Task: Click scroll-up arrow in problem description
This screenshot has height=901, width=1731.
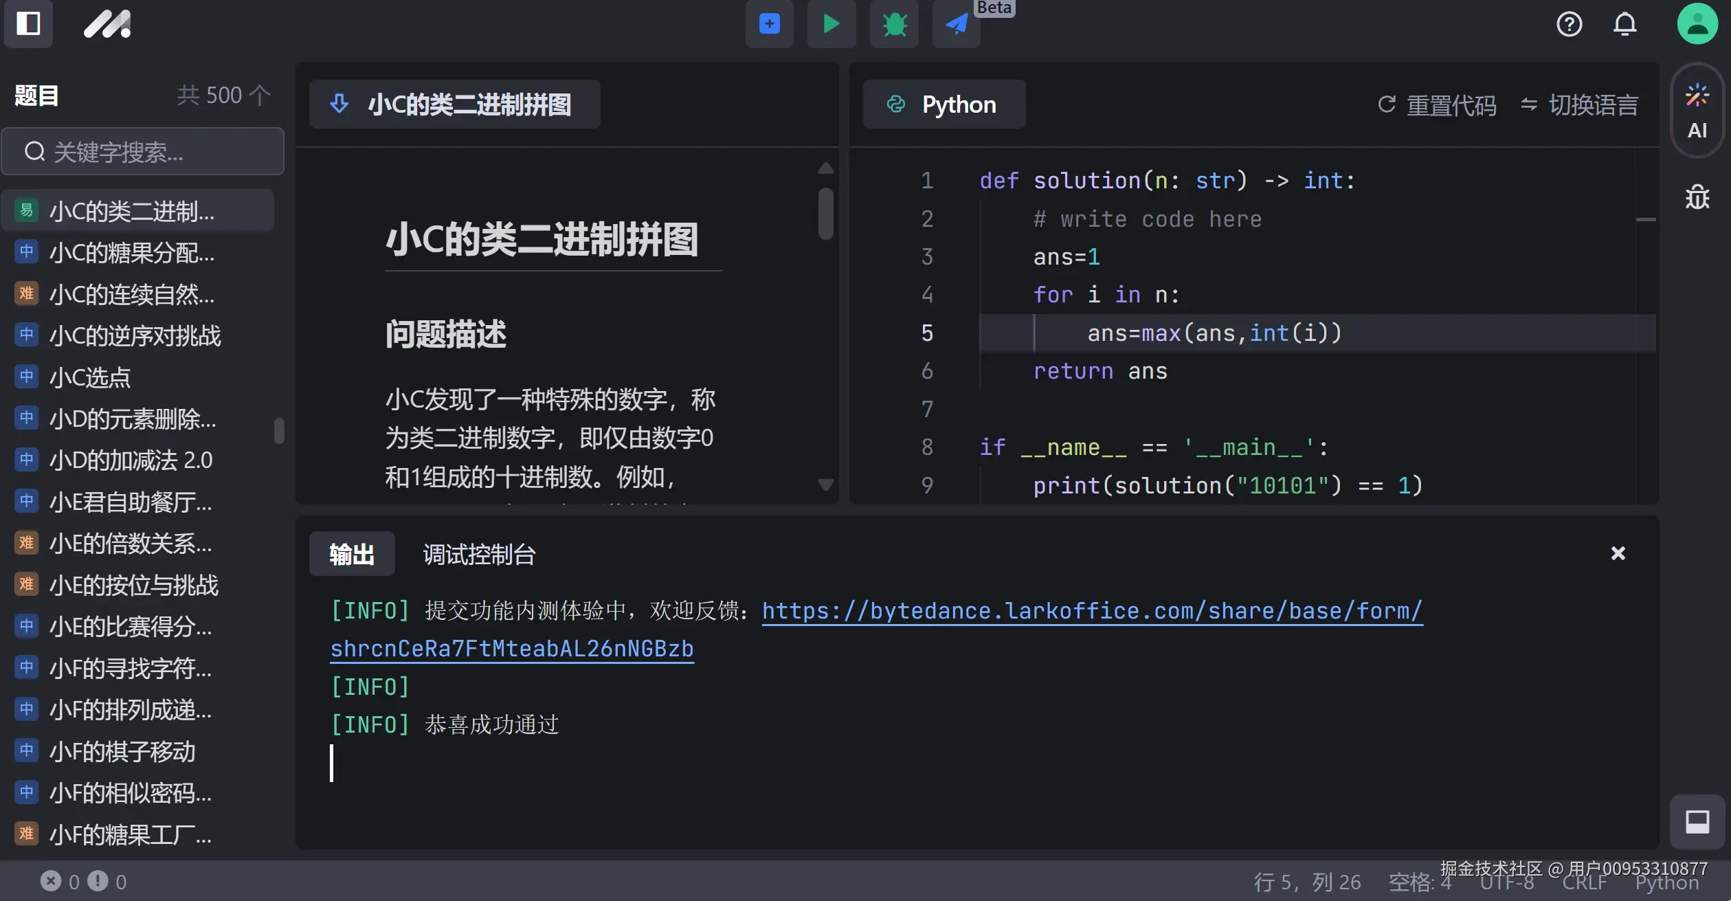Action: (826, 168)
